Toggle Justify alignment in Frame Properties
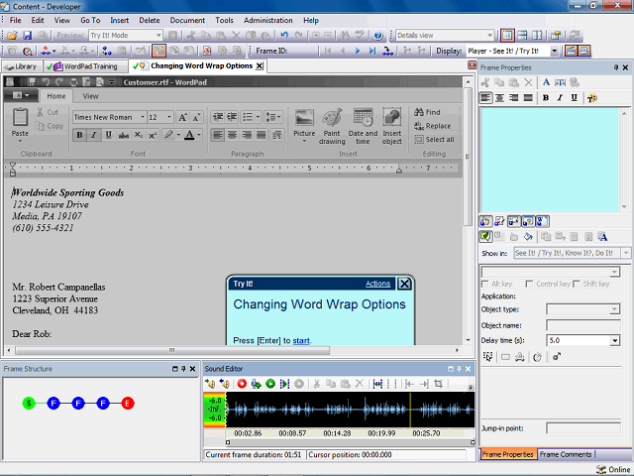Screen dimensions: 634x476 click(528, 98)
